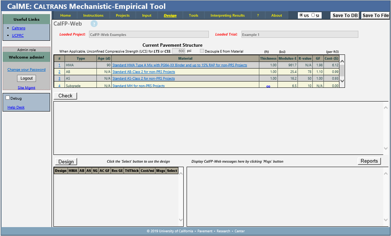Click the pavement table scrollbar thumb
The height and width of the screenshot is (236, 391).
click(x=342, y=70)
